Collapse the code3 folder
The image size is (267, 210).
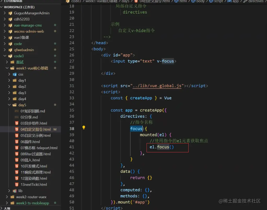pos(5,56)
